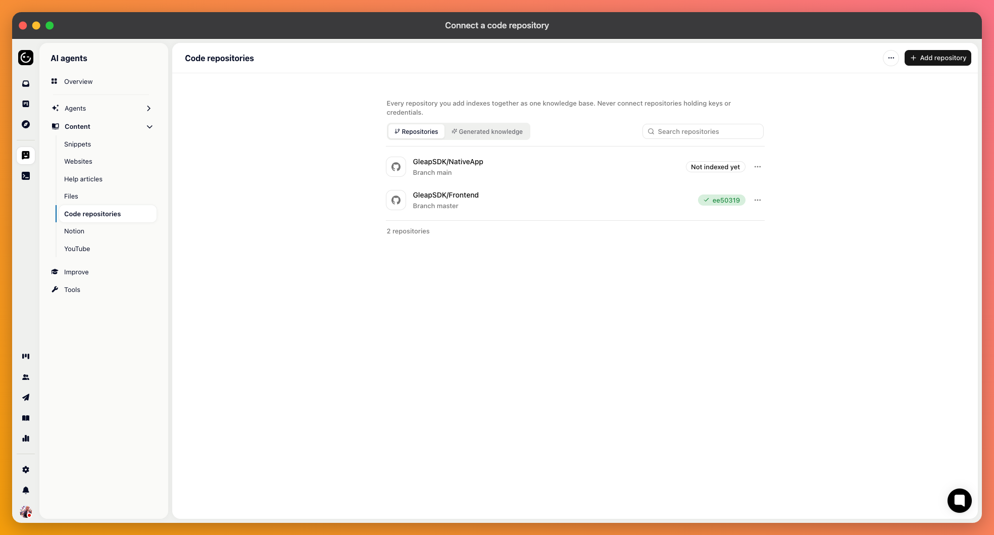Expand the Agents section chevron

pyautogui.click(x=148, y=108)
